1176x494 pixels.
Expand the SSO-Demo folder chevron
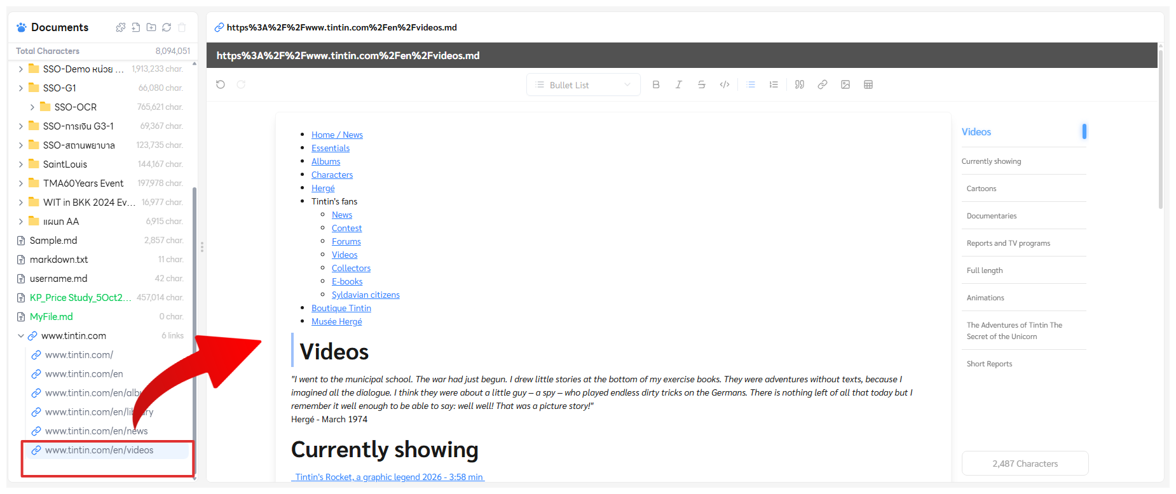coord(20,69)
